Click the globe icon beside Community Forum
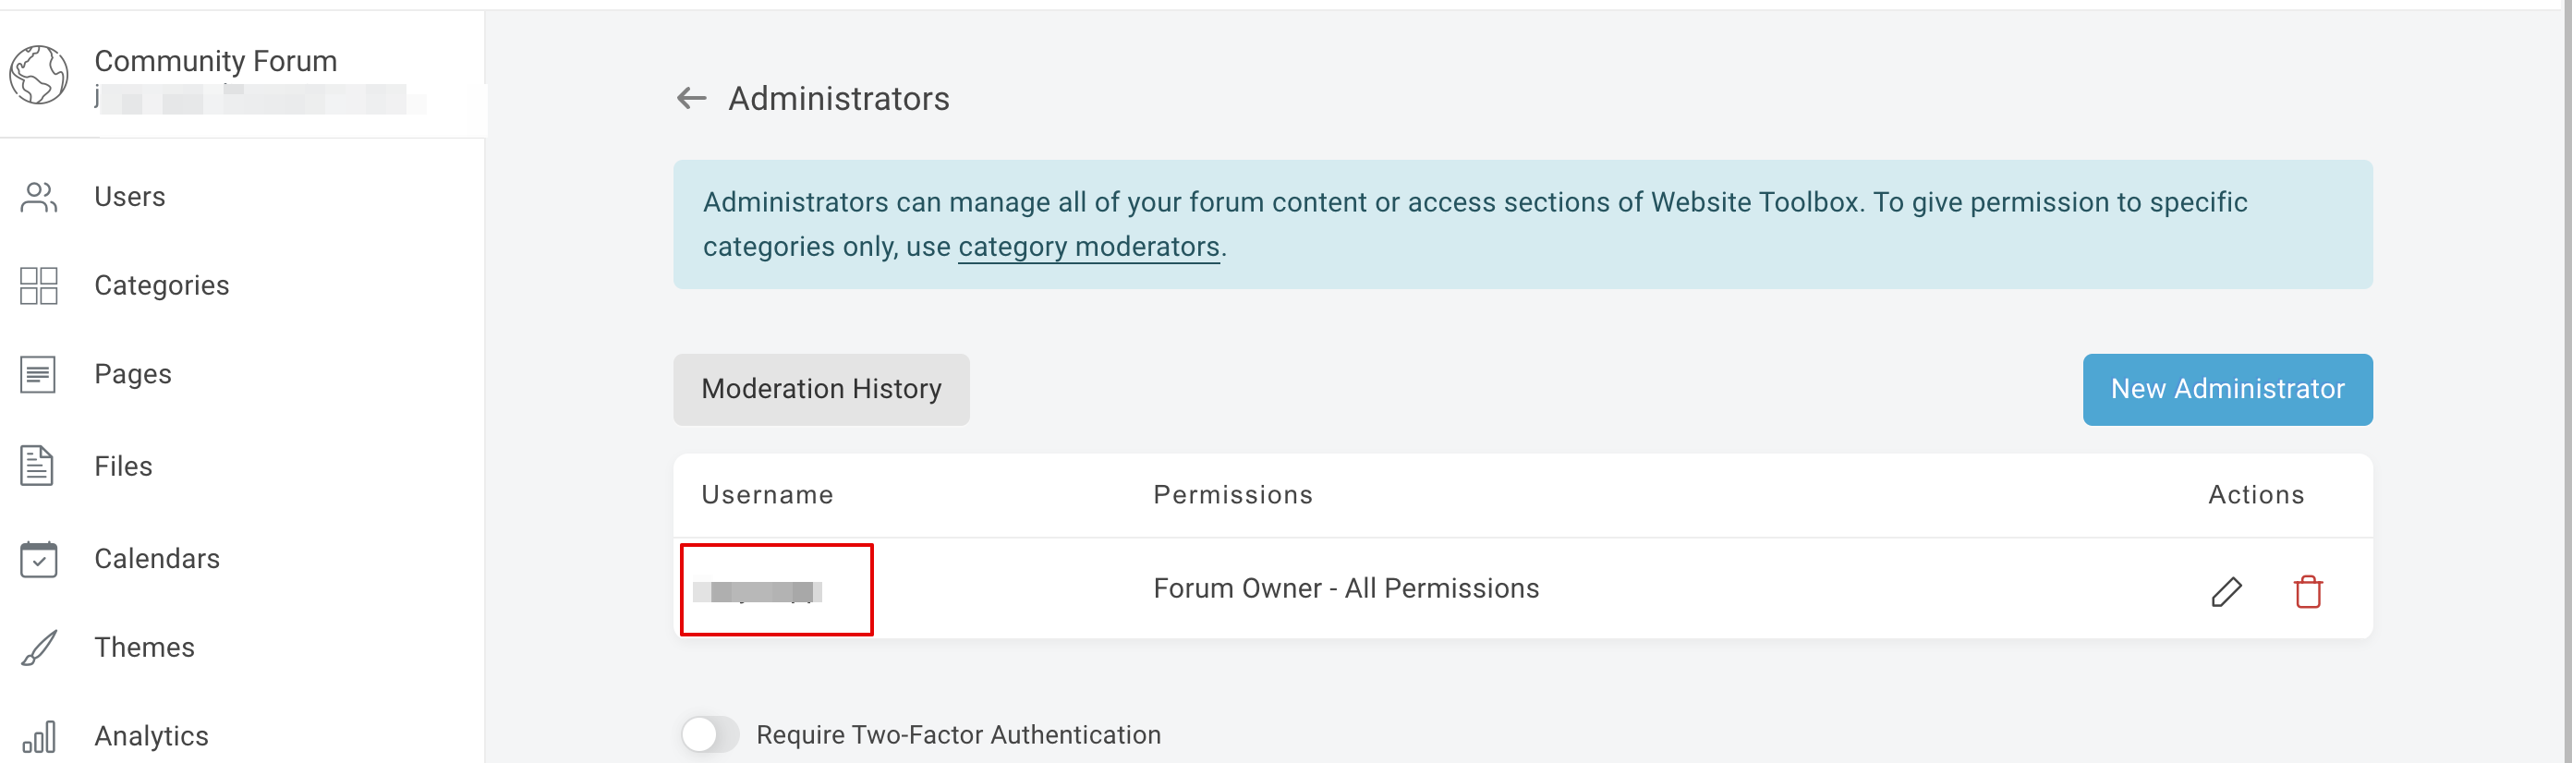 click(x=39, y=75)
